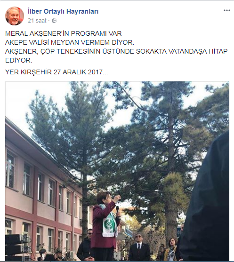Click the man standing left of the speaker

(86, 245)
